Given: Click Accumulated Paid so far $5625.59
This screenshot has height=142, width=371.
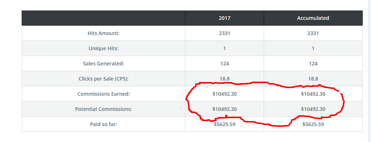Looking at the screenshot, I should [313, 124].
